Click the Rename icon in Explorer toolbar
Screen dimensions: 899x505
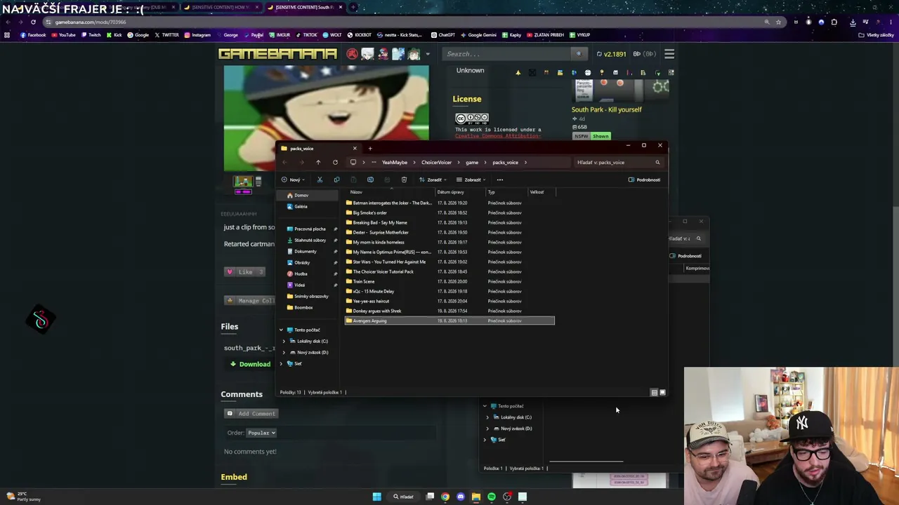(x=370, y=180)
